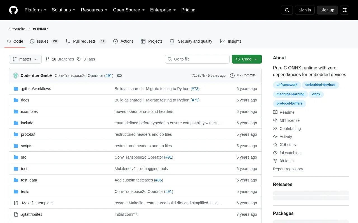
Task: Click the branches icon beside 10 Branches
Action: coord(48,59)
